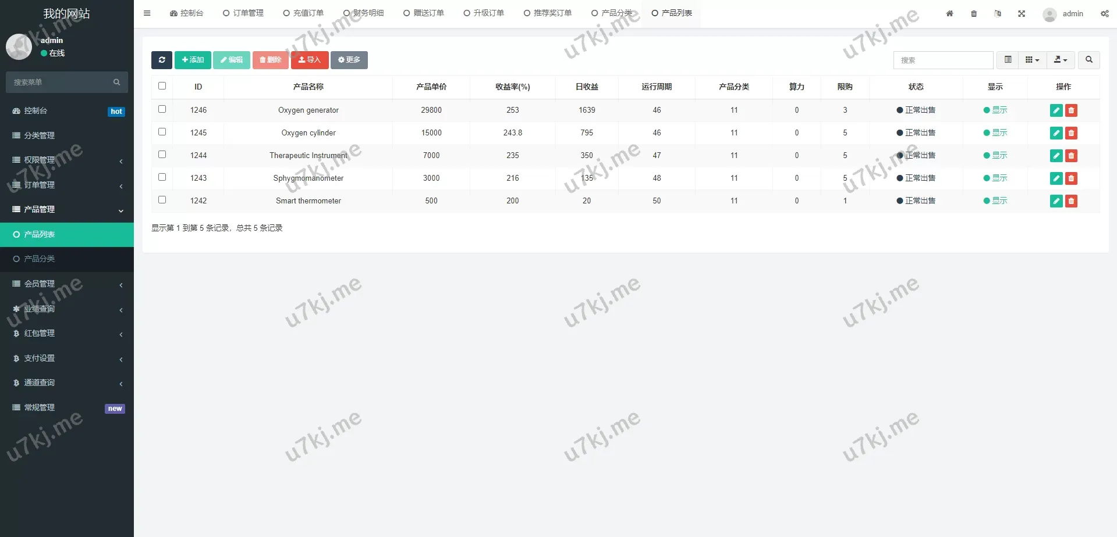This screenshot has height=537, width=1117.
Task: Click the green 添加 button
Action: 193,60
